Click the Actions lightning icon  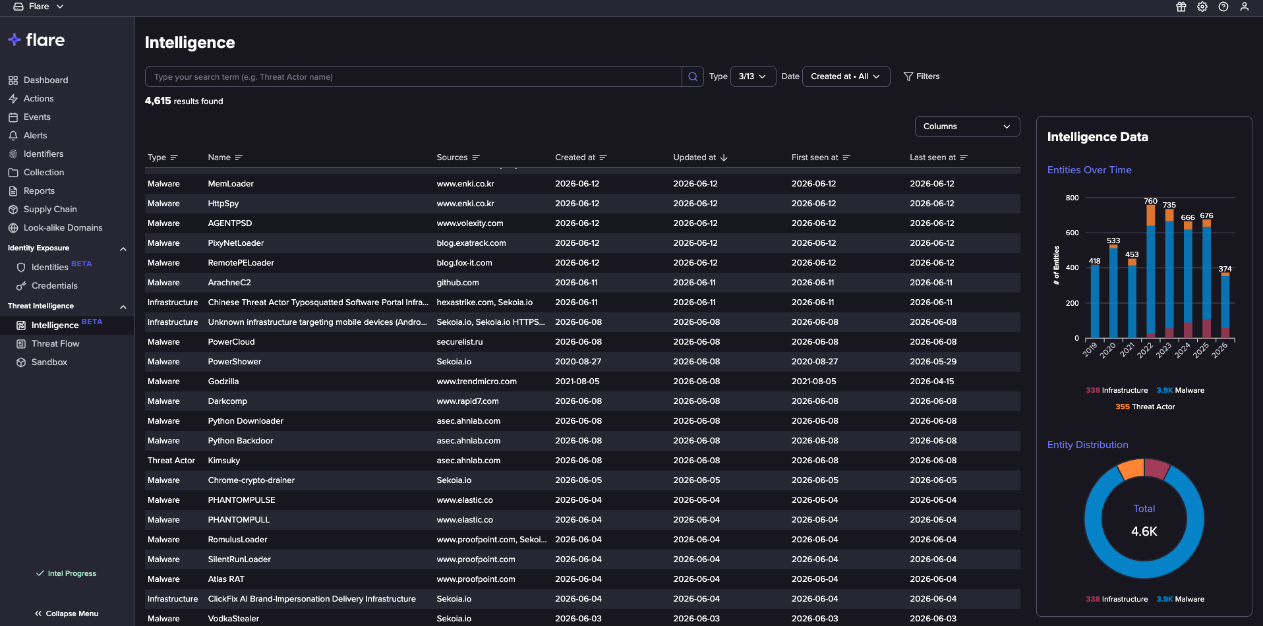tap(13, 99)
